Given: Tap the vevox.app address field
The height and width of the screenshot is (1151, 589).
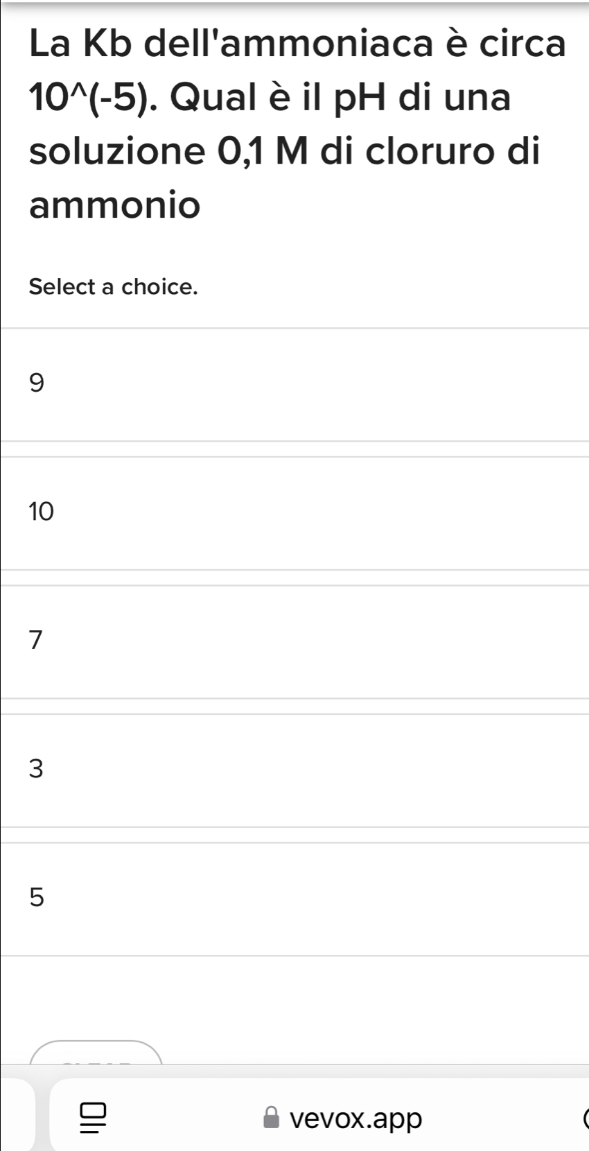Looking at the screenshot, I should coord(319,1118).
